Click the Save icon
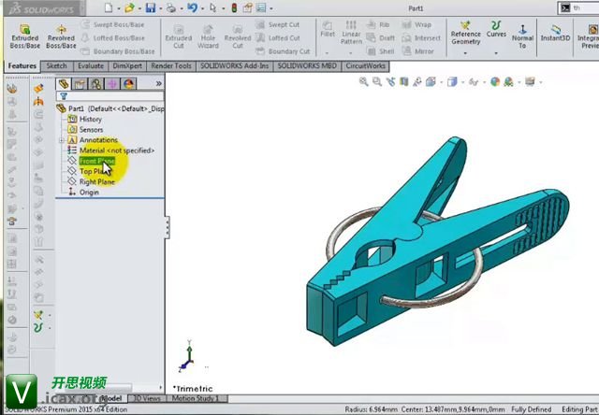 (x=151, y=7)
